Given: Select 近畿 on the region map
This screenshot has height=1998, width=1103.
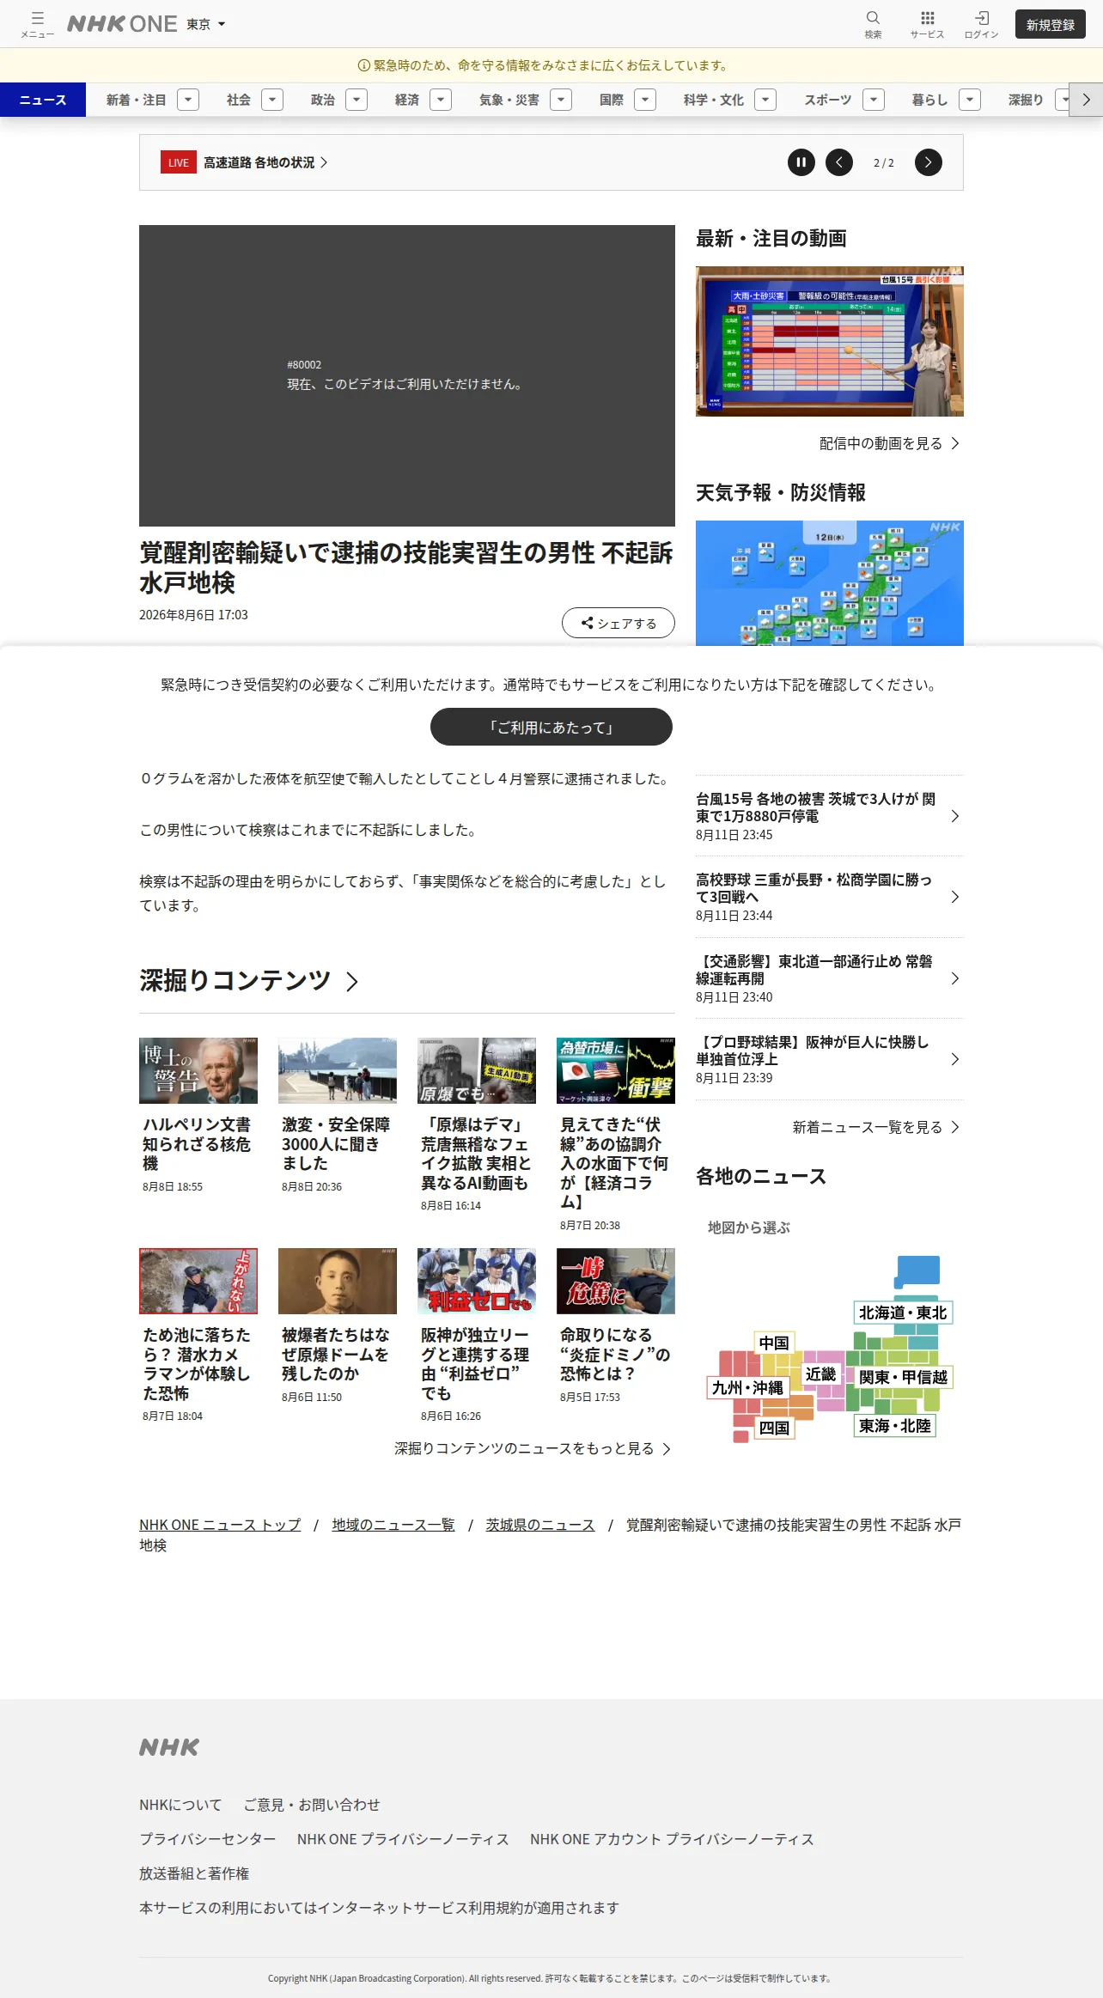Looking at the screenshot, I should tap(820, 1374).
